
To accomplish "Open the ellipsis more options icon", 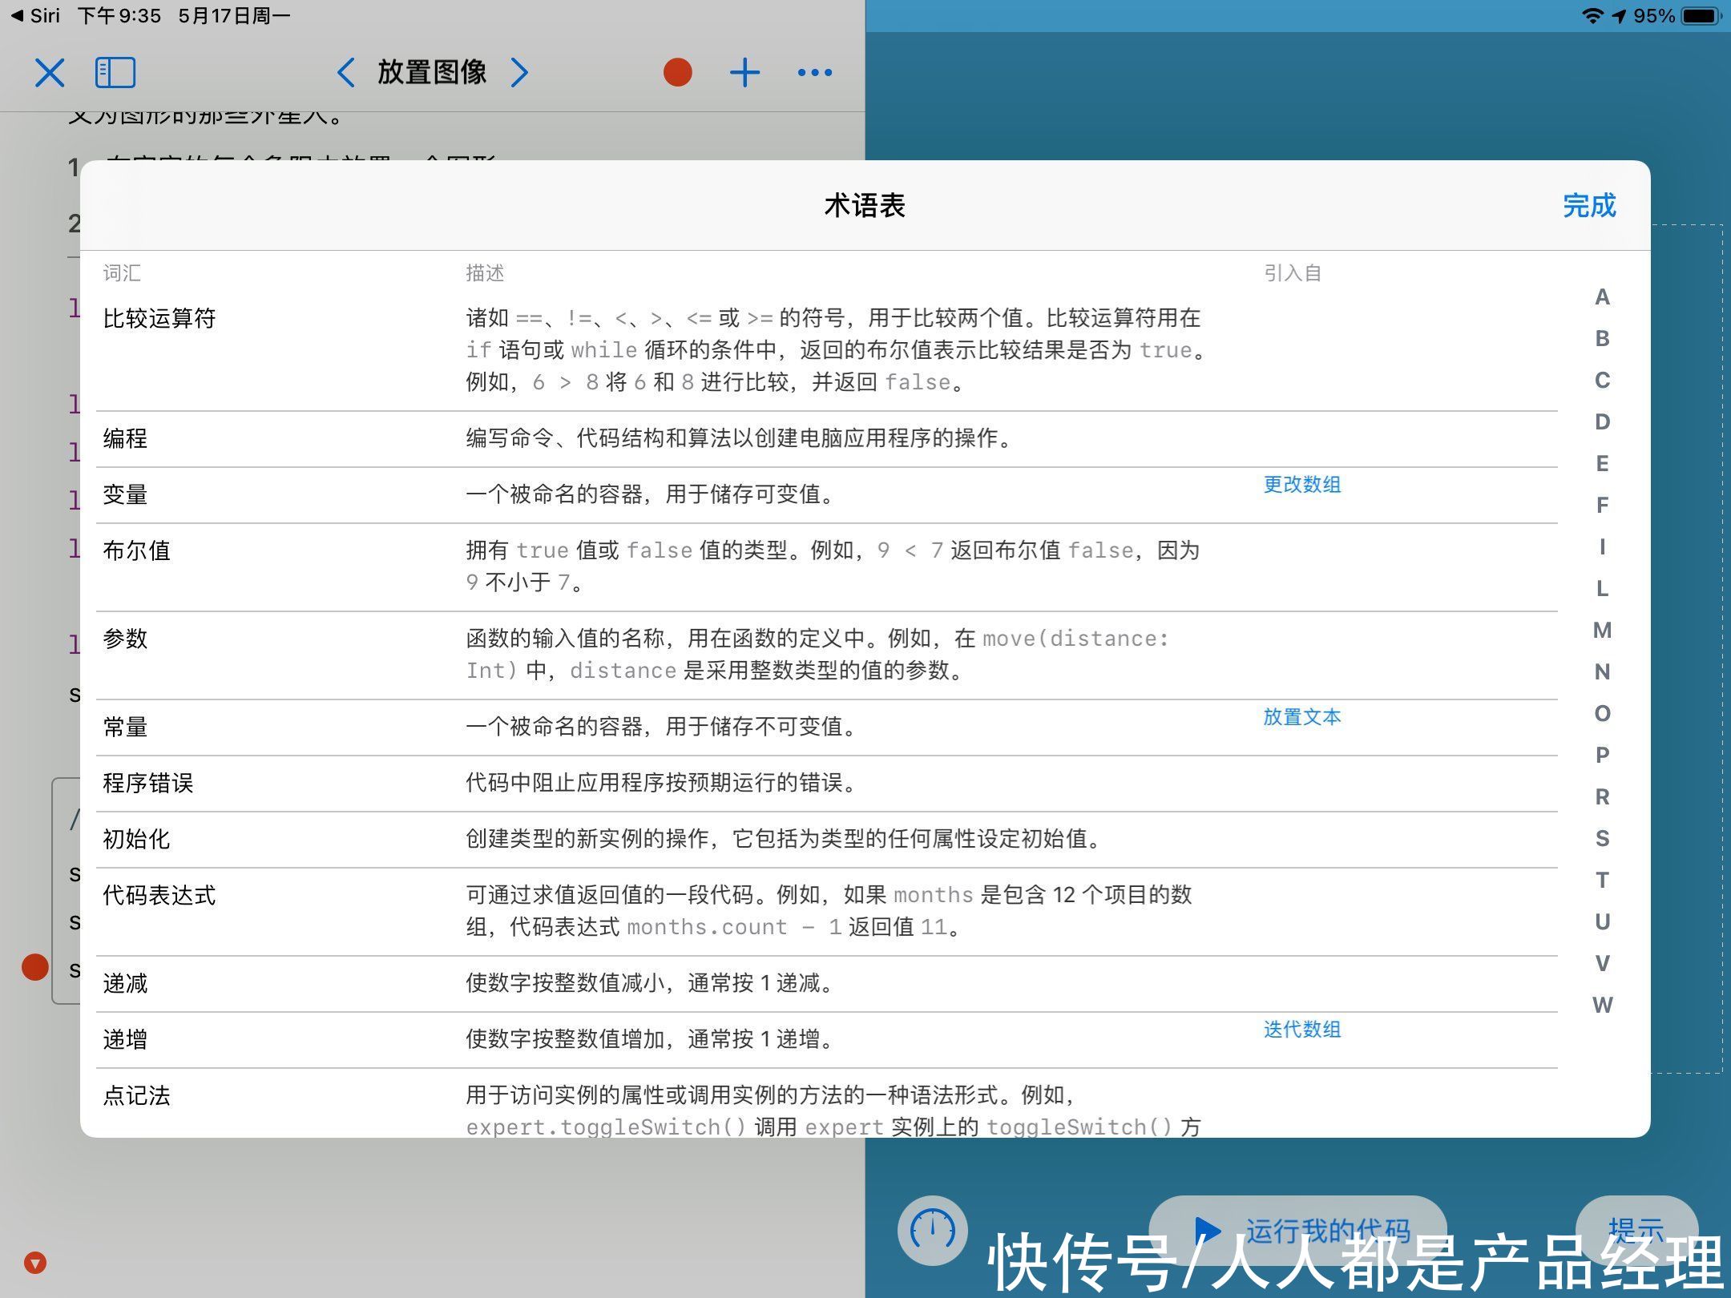I will pos(813,72).
